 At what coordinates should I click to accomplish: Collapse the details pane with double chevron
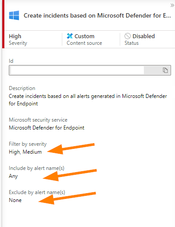(x=172, y=5)
